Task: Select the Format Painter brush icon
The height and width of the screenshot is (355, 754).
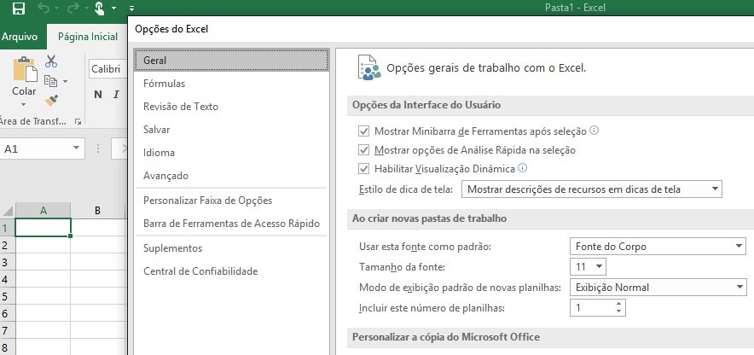Action: click(x=51, y=101)
